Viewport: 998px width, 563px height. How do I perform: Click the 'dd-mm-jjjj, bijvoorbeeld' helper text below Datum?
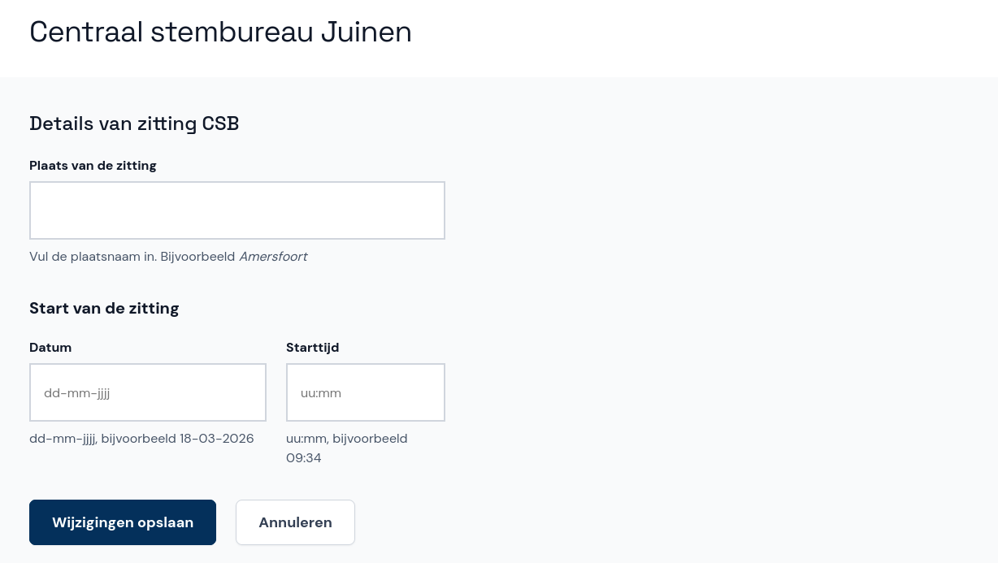pyautogui.click(x=102, y=439)
